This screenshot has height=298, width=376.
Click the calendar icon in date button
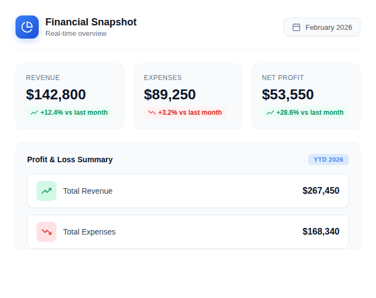coord(296,27)
